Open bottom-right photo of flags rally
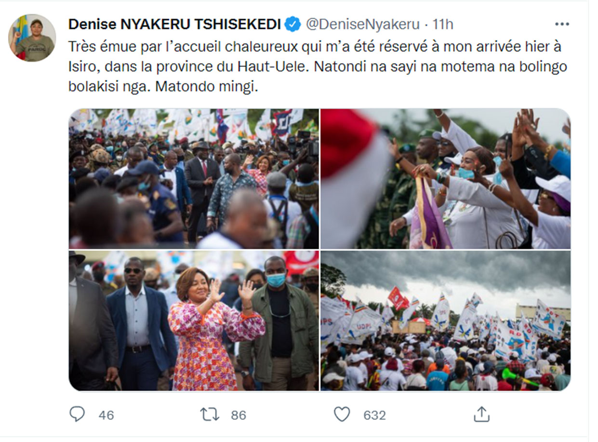This screenshot has height=442, width=598. tap(446, 321)
